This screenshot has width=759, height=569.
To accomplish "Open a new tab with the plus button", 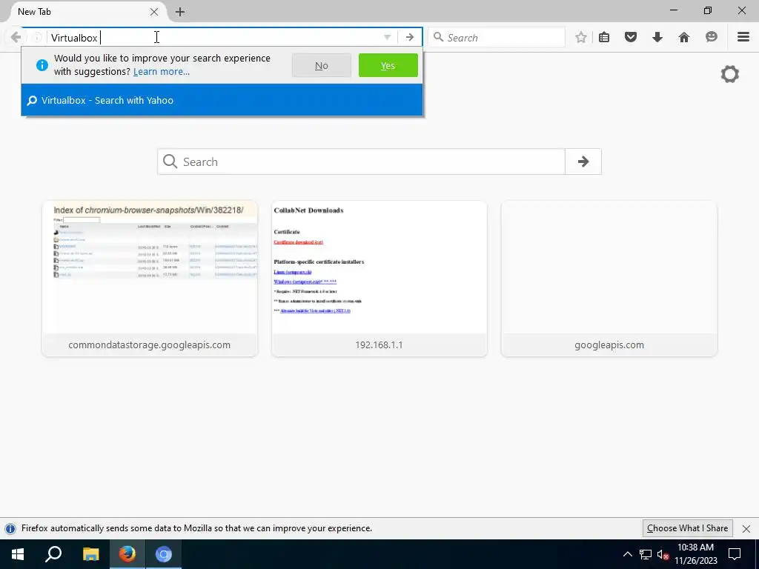I will pyautogui.click(x=180, y=12).
